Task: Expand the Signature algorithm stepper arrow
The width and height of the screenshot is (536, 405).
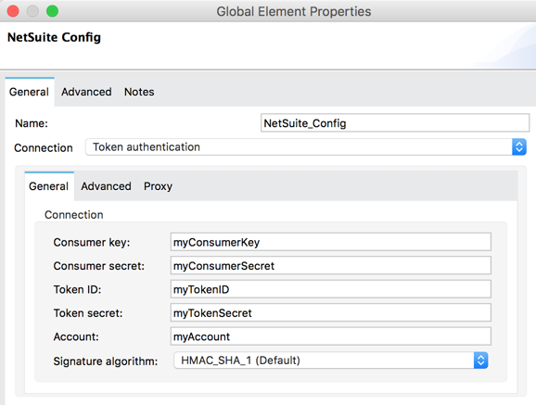Action: [480, 361]
